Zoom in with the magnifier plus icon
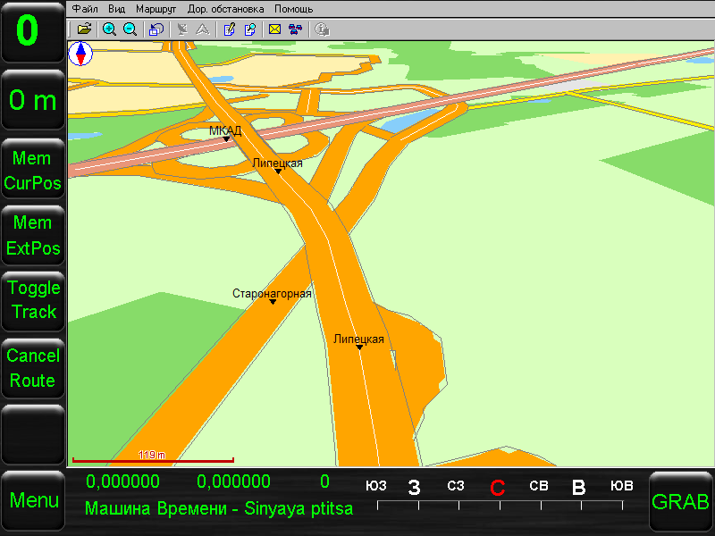Image resolution: width=715 pixels, height=536 pixels. pyautogui.click(x=110, y=29)
